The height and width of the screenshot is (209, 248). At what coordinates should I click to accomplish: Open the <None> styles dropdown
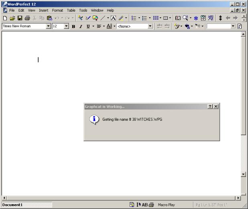(150, 26)
